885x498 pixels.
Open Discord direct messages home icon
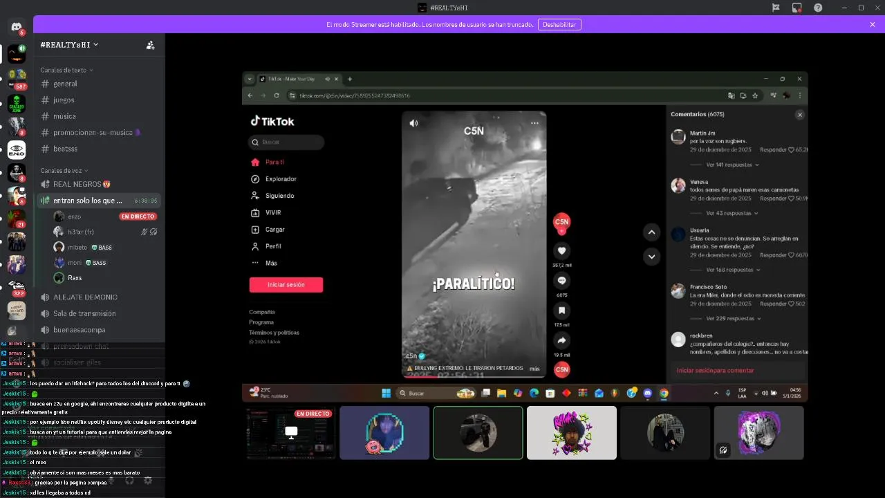click(x=17, y=26)
